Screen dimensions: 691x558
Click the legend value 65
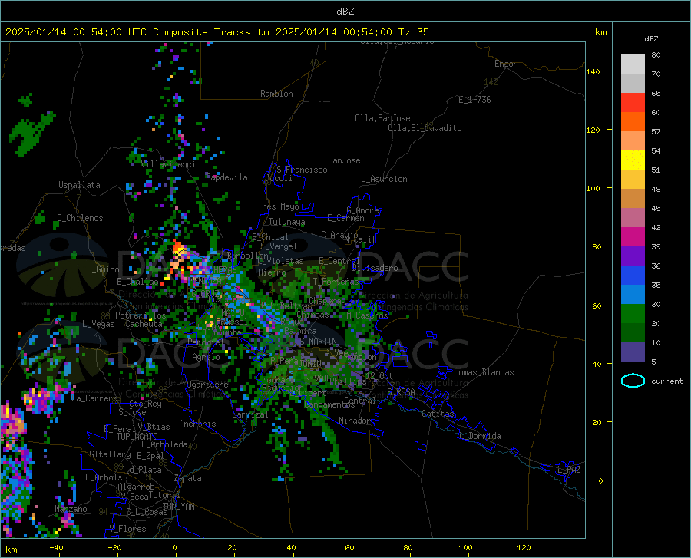click(x=656, y=94)
